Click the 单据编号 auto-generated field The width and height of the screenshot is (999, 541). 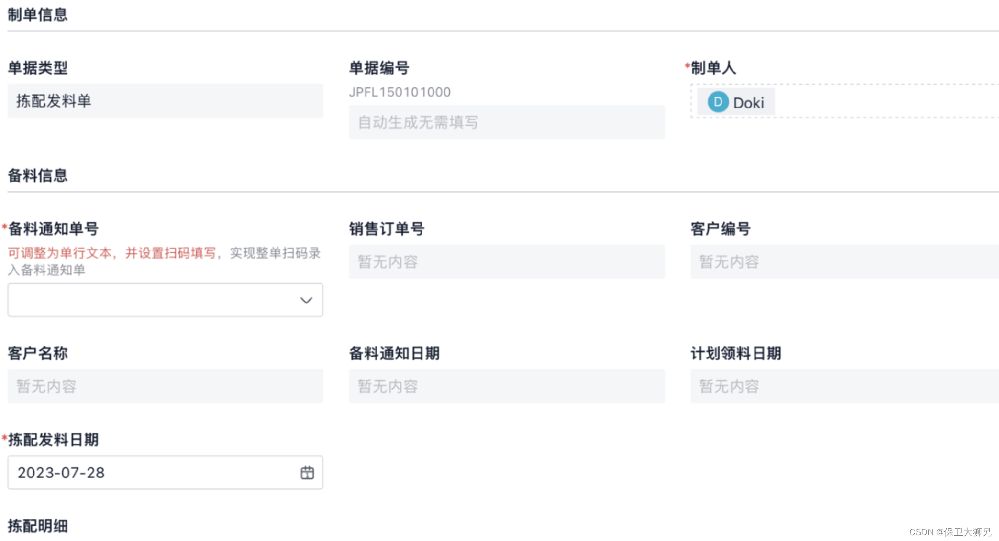tap(507, 122)
